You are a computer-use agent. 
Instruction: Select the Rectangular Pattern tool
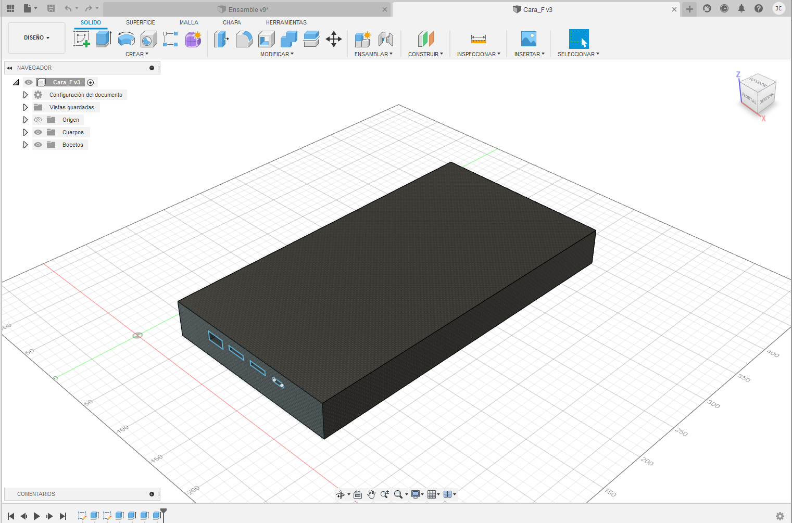click(170, 39)
